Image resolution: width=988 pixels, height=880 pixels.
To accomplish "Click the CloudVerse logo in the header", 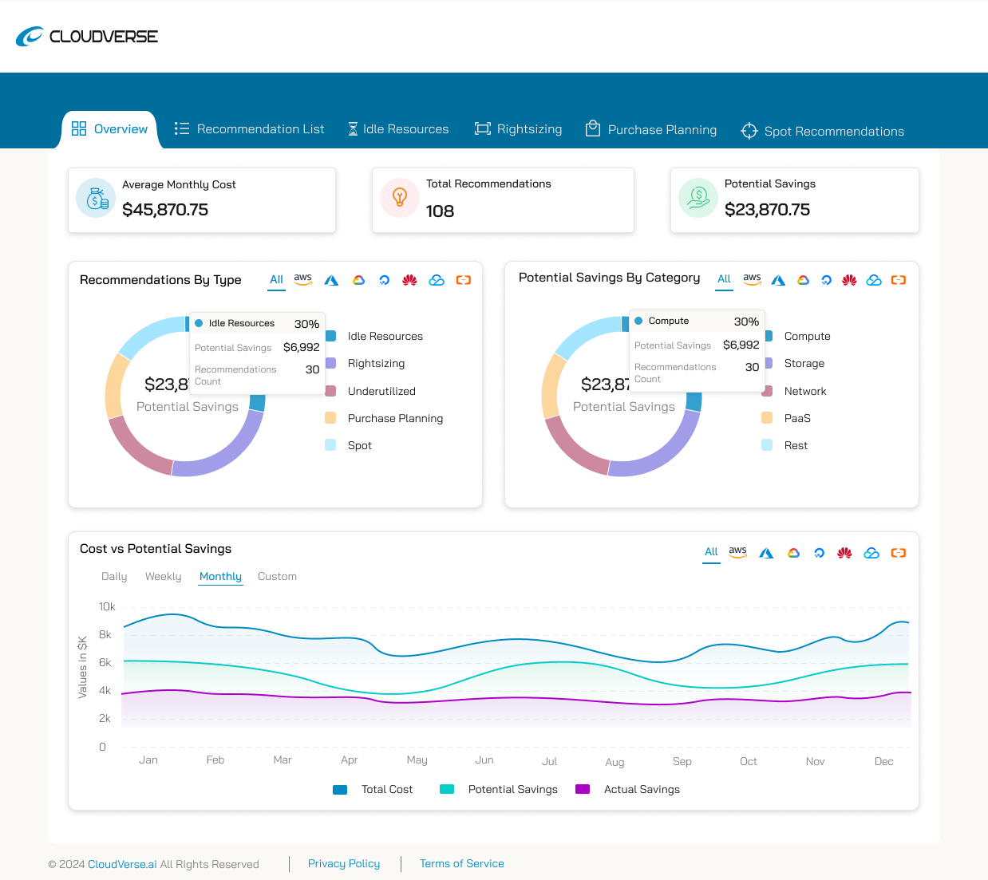I will [86, 36].
